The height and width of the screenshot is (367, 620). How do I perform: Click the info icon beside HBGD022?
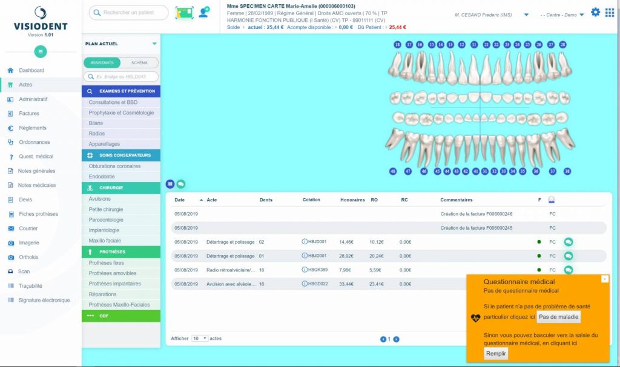(305, 284)
